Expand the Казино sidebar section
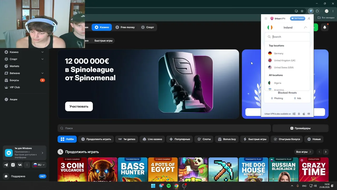The width and height of the screenshot is (337, 190). point(42,52)
